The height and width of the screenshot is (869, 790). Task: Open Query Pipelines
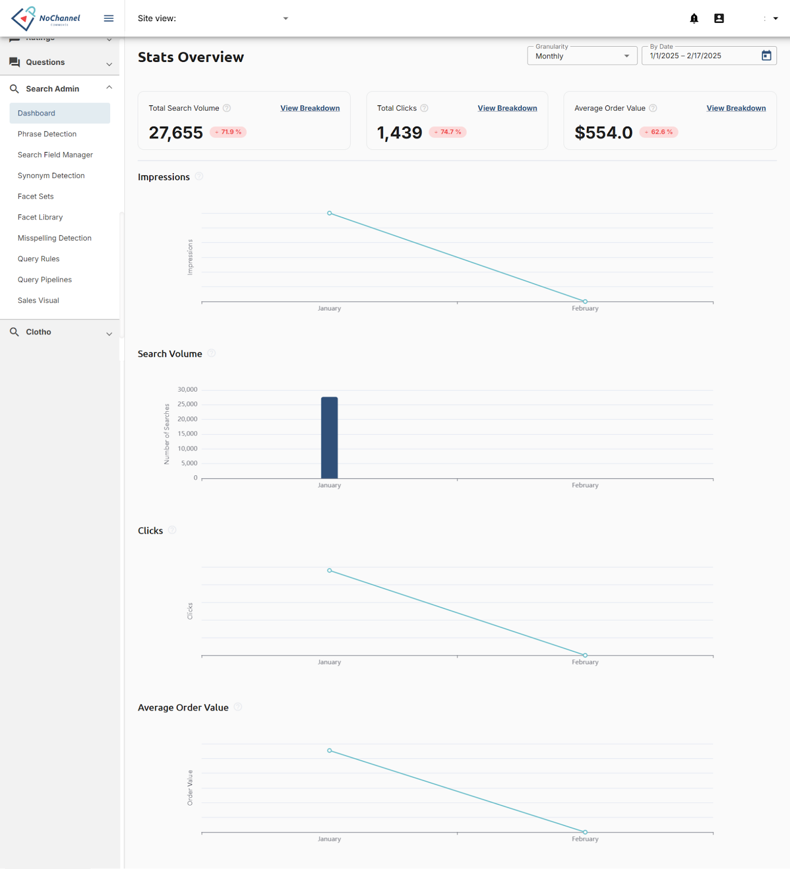pyautogui.click(x=45, y=280)
